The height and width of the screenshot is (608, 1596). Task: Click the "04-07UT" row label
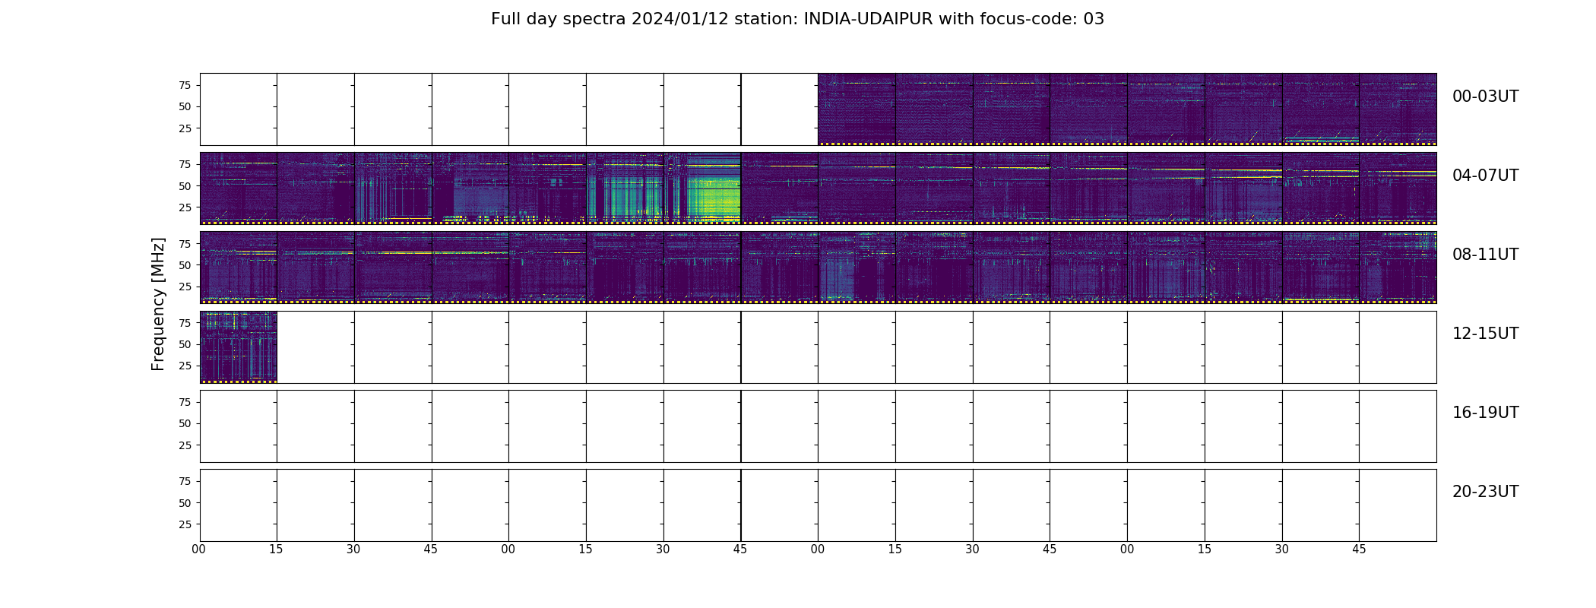click(1485, 176)
